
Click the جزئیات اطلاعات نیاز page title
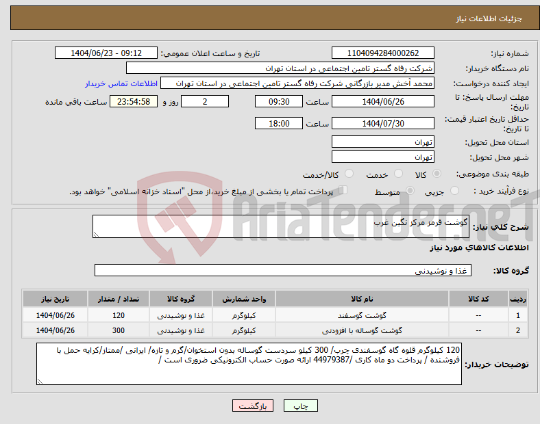pyautogui.click(x=489, y=18)
